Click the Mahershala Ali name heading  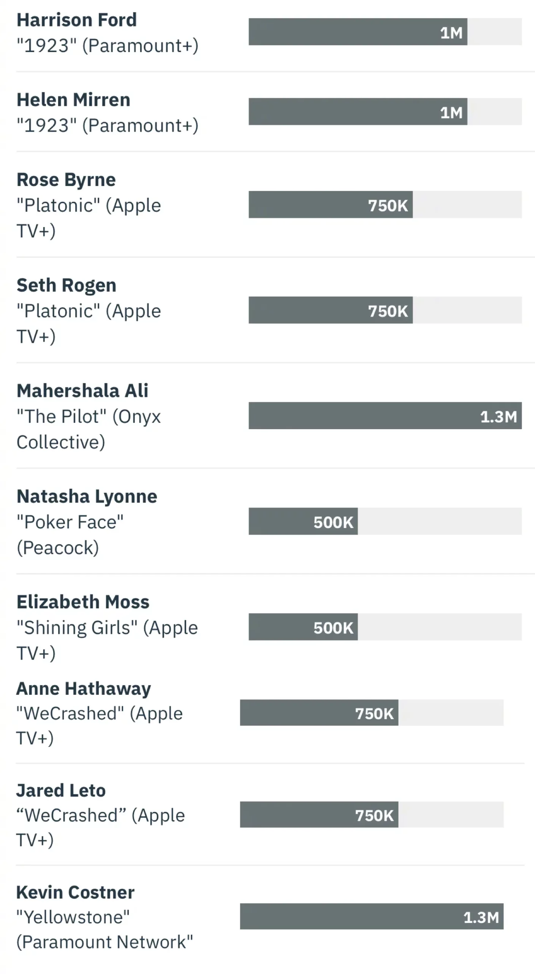point(82,391)
